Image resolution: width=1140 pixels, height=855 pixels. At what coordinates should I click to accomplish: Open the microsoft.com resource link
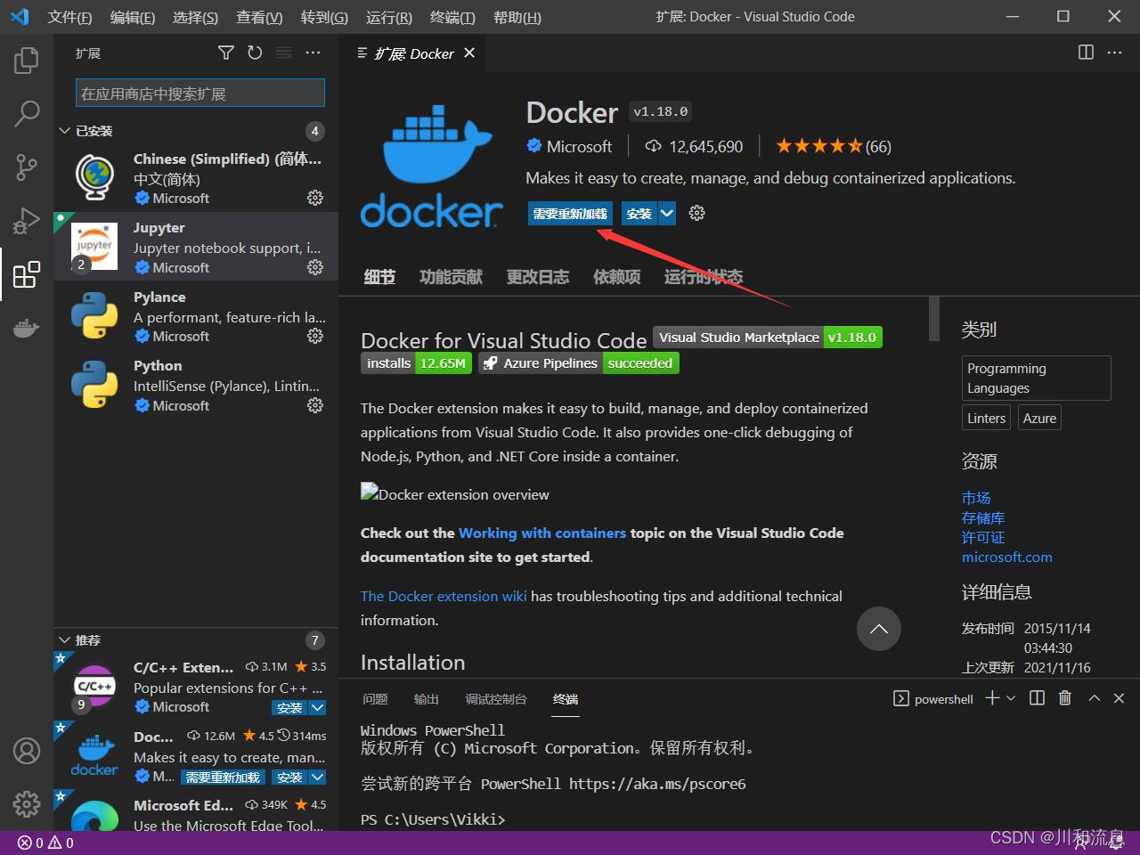tap(1007, 557)
